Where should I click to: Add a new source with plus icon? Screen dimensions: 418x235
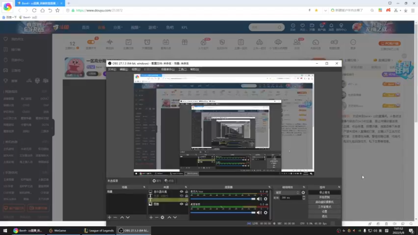[x=151, y=217]
